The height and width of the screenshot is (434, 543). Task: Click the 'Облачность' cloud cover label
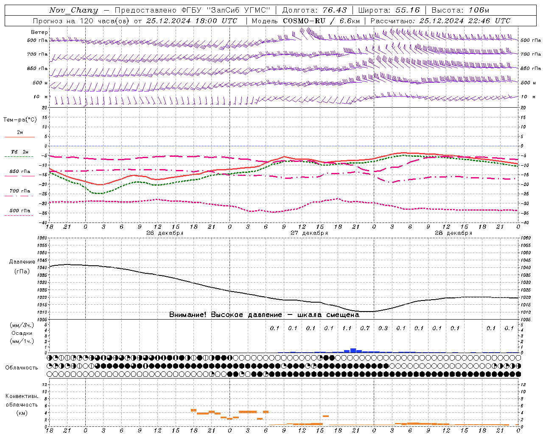22,368
